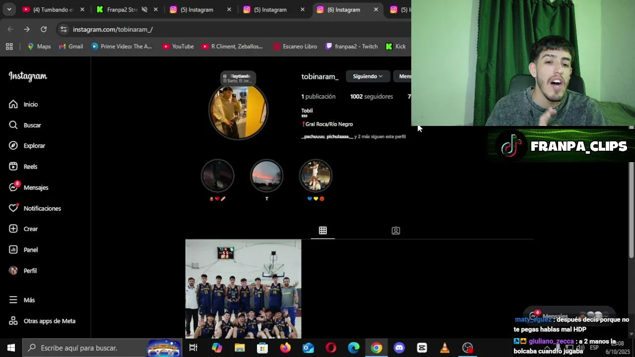Open Task View on taskbar
This screenshot has width=635, height=357.
tap(193, 348)
